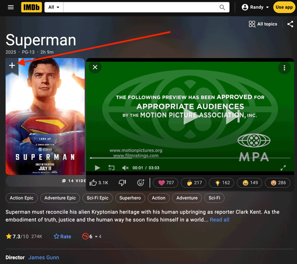Dislike the trailer with thumbs down
Image resolution: width=297 pixels, height=264 pixels.
click(x=122, y=183)
